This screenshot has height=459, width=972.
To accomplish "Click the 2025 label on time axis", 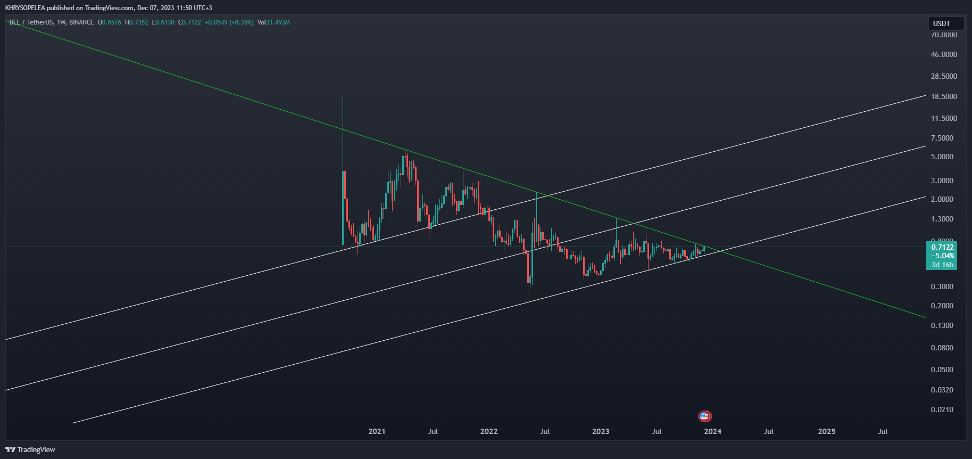I will (x=827, y=431).
